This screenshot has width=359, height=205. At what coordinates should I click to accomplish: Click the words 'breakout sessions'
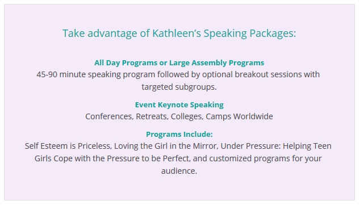[x=268, y=74]
